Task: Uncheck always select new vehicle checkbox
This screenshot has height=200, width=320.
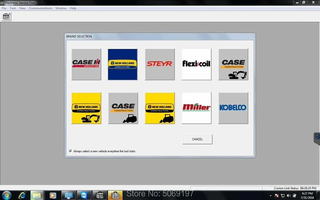Action: [x=70, y=151]
